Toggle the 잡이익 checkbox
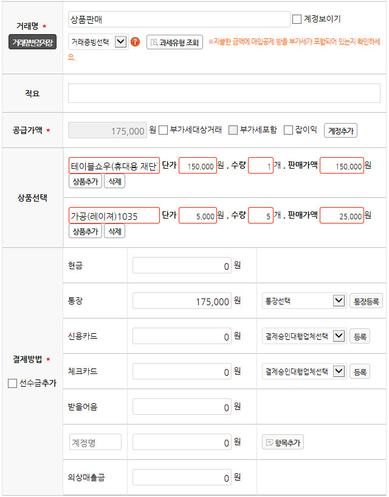The height and width of the screenshot is (497, 389). tap(289, 130)
